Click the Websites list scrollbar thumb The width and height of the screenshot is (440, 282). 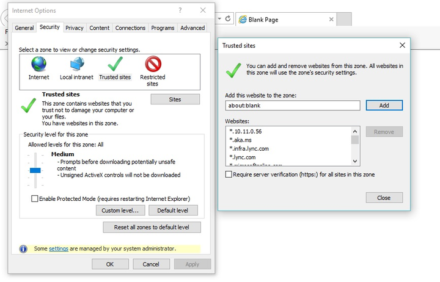coord(355,140)
